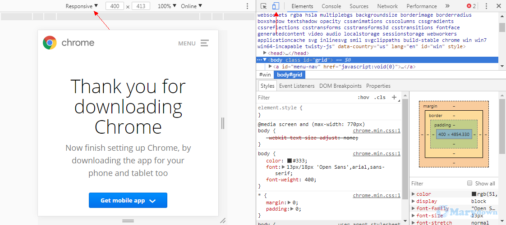Screen dimensions: 506x225
Task: Click the ellipsis beside the body element row
Action: [259, 60]
